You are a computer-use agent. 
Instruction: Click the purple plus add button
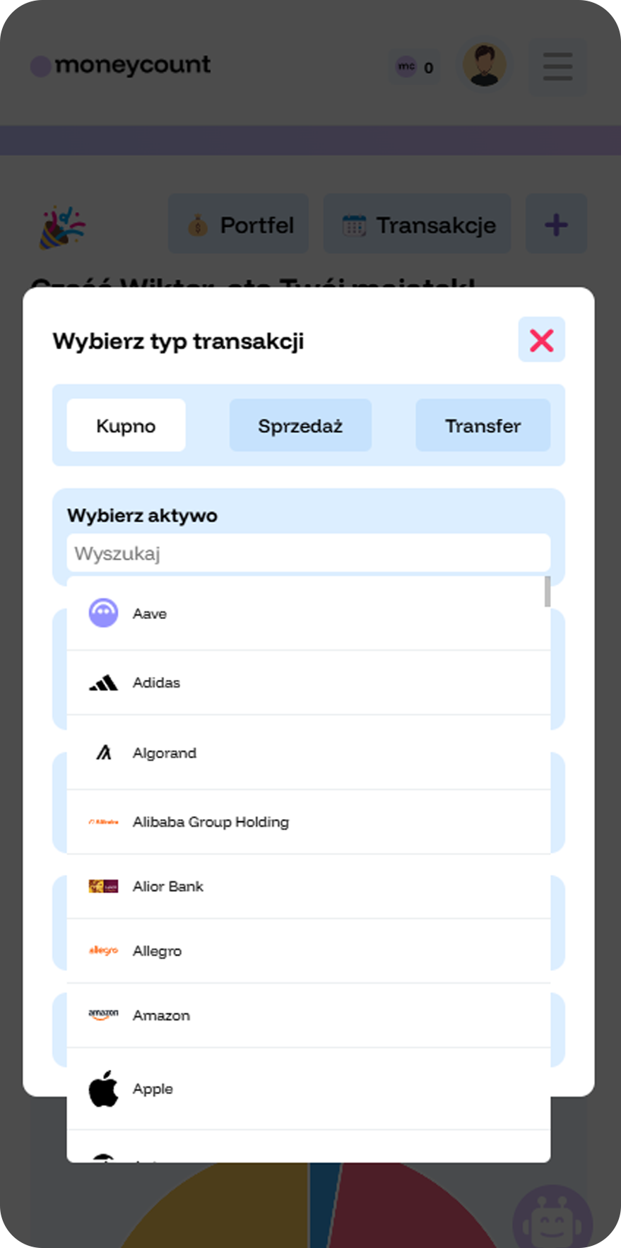coord(556,225)
